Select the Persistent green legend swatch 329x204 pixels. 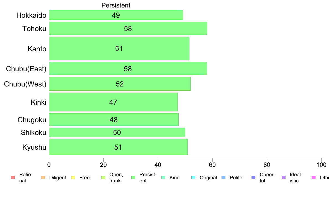coord(133,177)
